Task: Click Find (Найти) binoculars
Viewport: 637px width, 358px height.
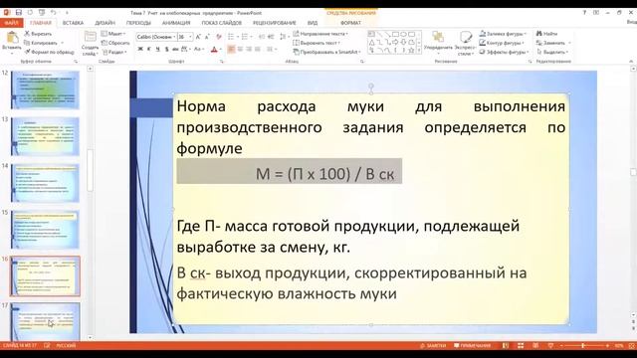Action: 546,34
